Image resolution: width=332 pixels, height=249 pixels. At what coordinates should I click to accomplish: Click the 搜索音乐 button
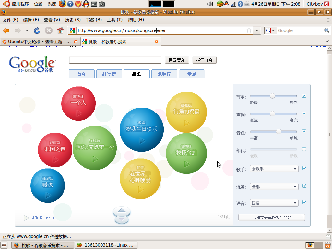pyautogui.click(x=177, y=60)
